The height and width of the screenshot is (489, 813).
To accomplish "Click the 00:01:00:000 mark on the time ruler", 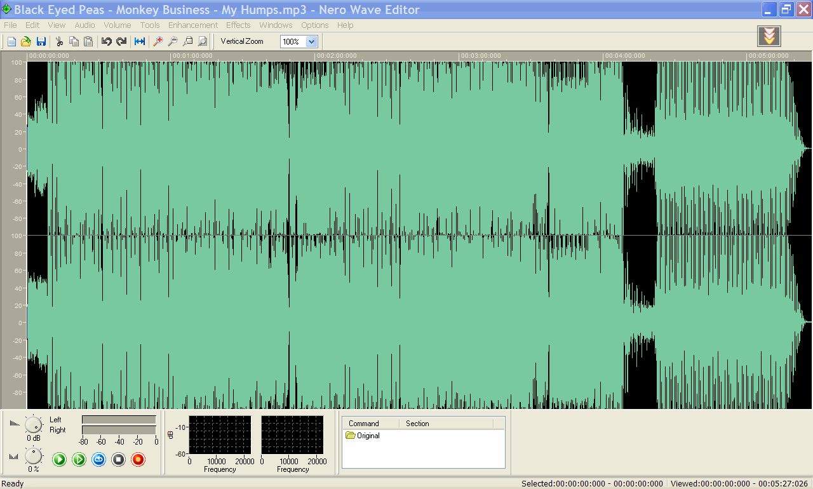I will tap(192, 56).
